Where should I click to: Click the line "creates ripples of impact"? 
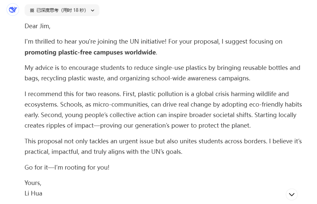(x=138, y=125)
